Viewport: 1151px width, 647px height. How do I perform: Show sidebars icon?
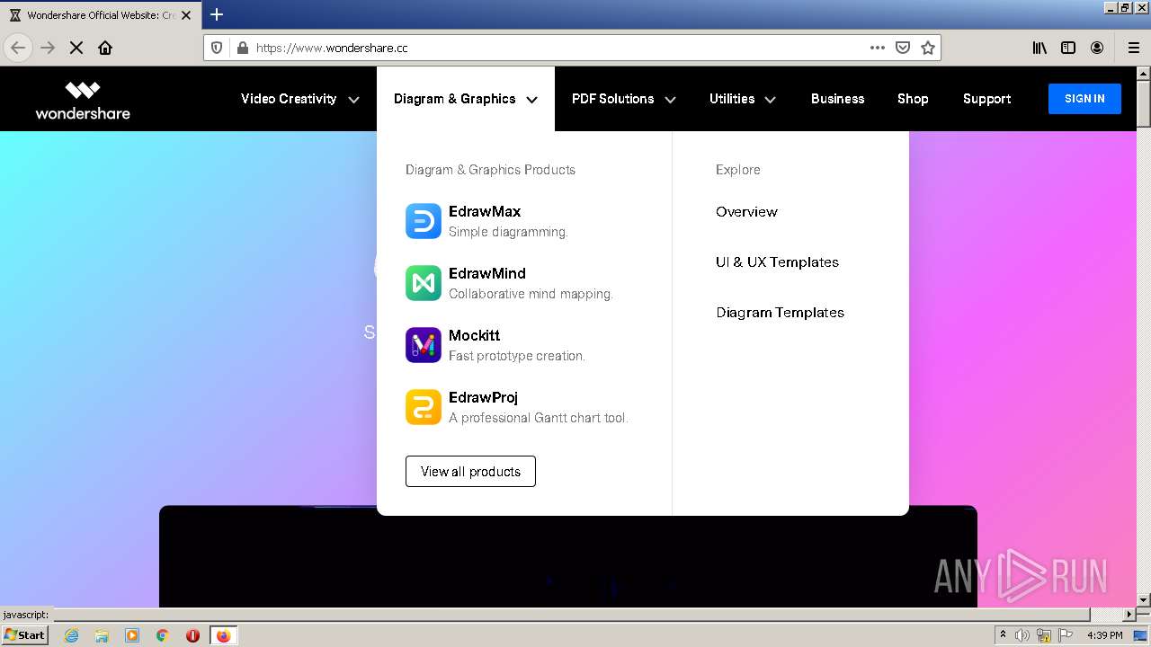(1068, 48)
